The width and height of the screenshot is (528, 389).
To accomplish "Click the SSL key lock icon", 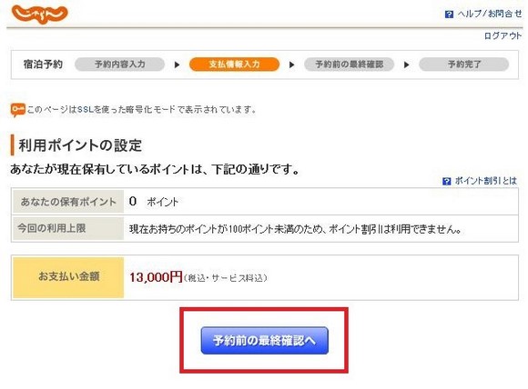I will 17,110.
